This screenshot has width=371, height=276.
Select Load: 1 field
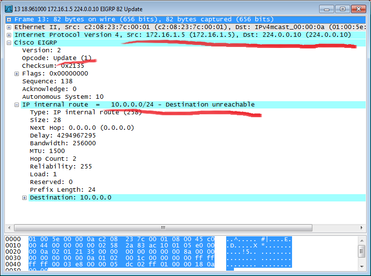43,174
